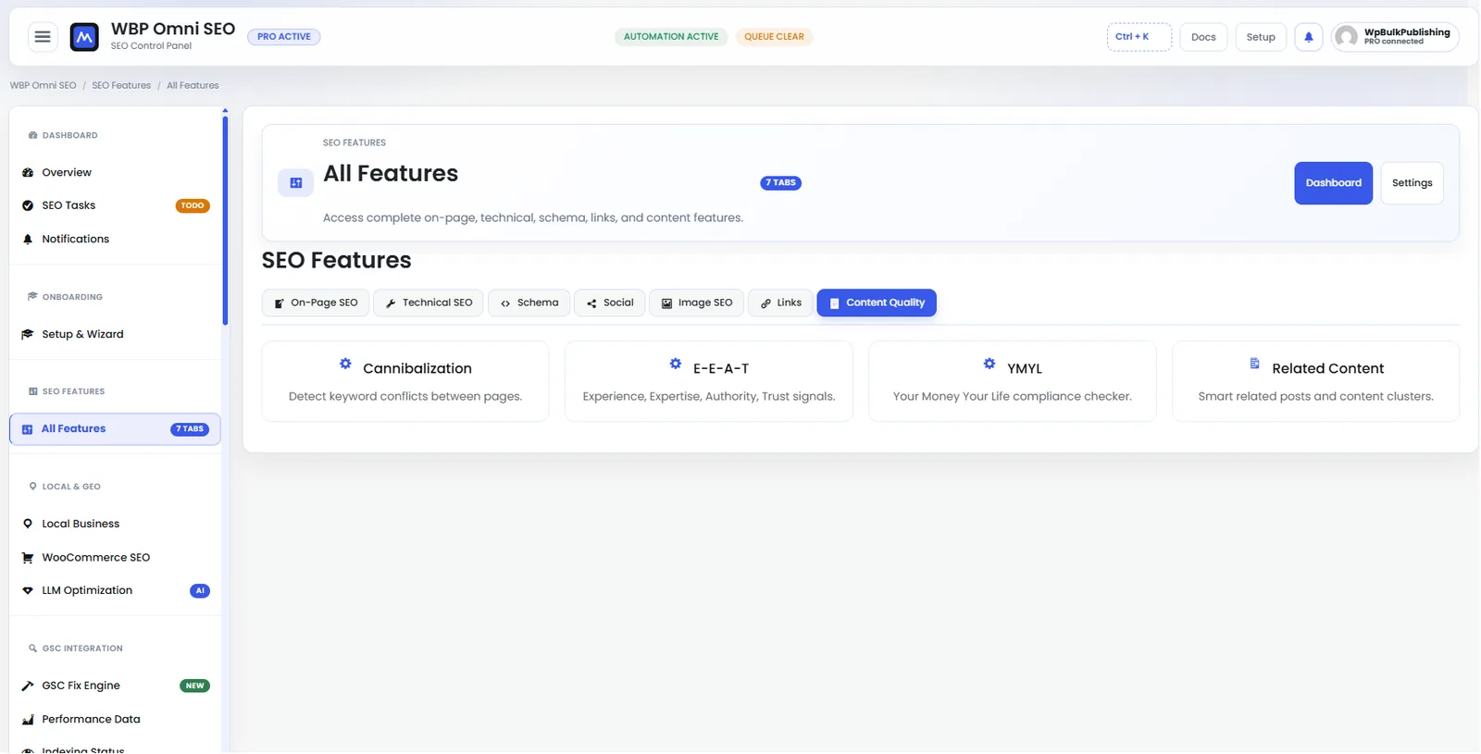This screenshot has height=754, width=1481.
Task: Open LLM Optimization in sidebar
Action: 116,590
